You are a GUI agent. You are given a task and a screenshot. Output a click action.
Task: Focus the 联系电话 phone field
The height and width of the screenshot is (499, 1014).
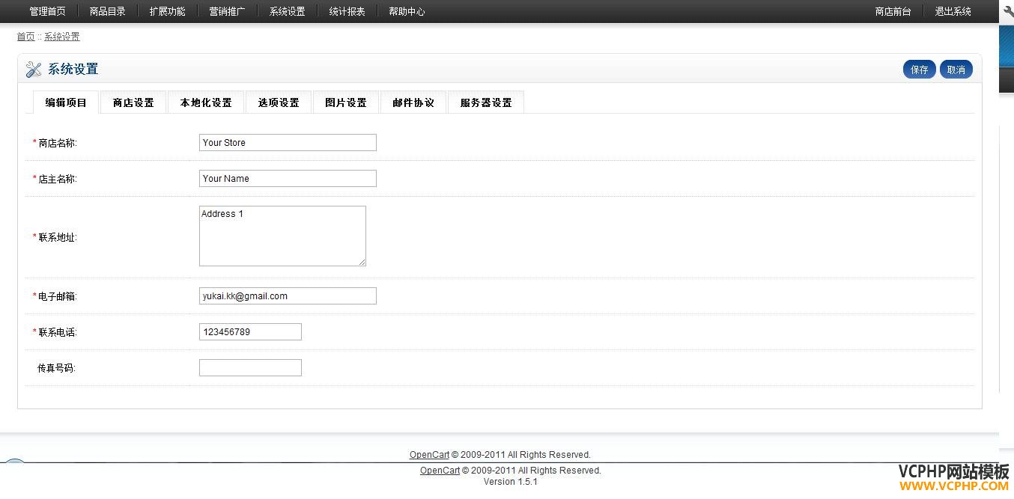click(x=250, y=331)
